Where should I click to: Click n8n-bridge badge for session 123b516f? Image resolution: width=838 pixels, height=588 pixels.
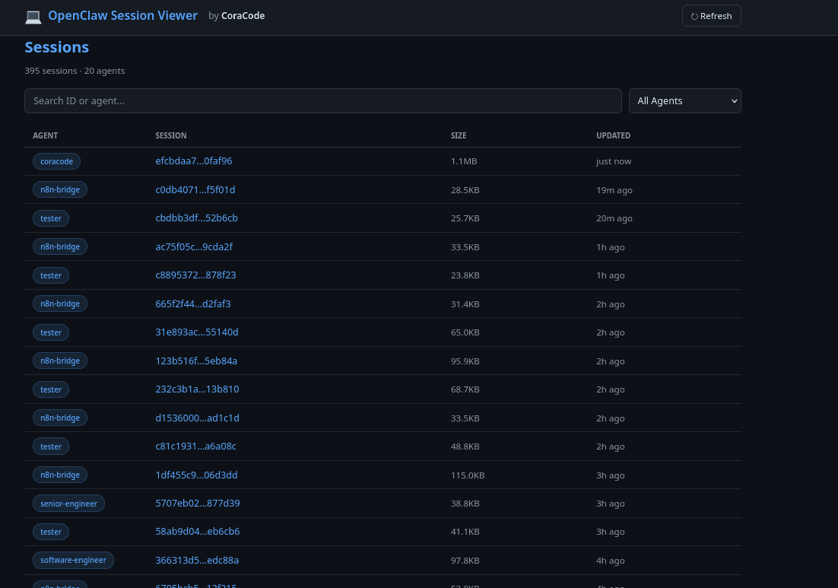pyautogui.click(x=60, y=361)
